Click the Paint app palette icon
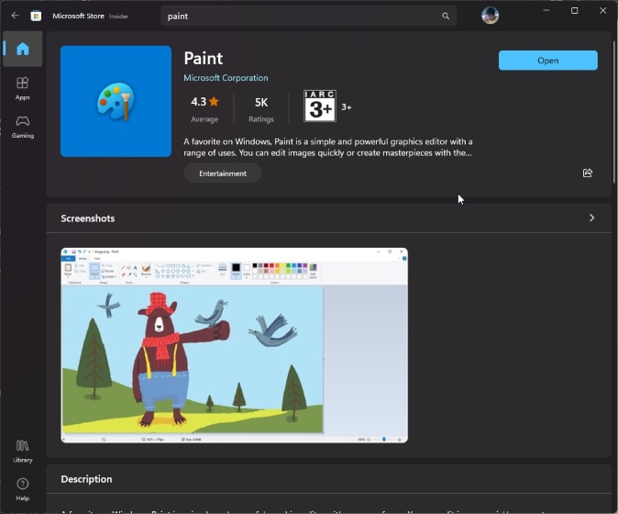This screenshot has height=514, width=618. [x=116, y=101]
